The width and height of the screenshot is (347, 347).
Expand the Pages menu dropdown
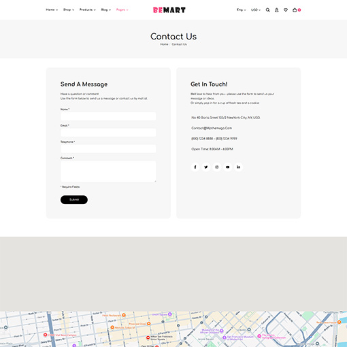point(122,10)
